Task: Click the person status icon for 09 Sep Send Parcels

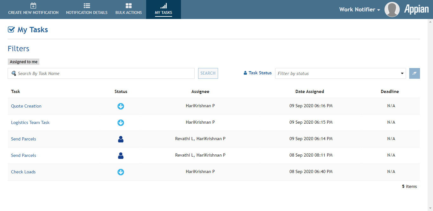Action: 121,139
